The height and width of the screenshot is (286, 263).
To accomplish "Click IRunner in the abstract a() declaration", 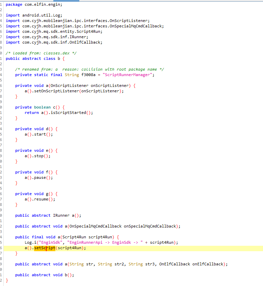I will tap(61, 215).
